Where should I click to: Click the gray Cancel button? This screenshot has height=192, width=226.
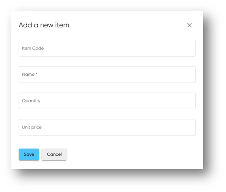click(54, 154)
